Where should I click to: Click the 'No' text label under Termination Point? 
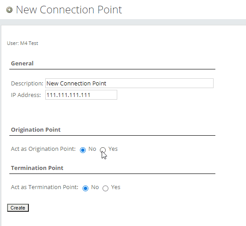coord(95,187)
